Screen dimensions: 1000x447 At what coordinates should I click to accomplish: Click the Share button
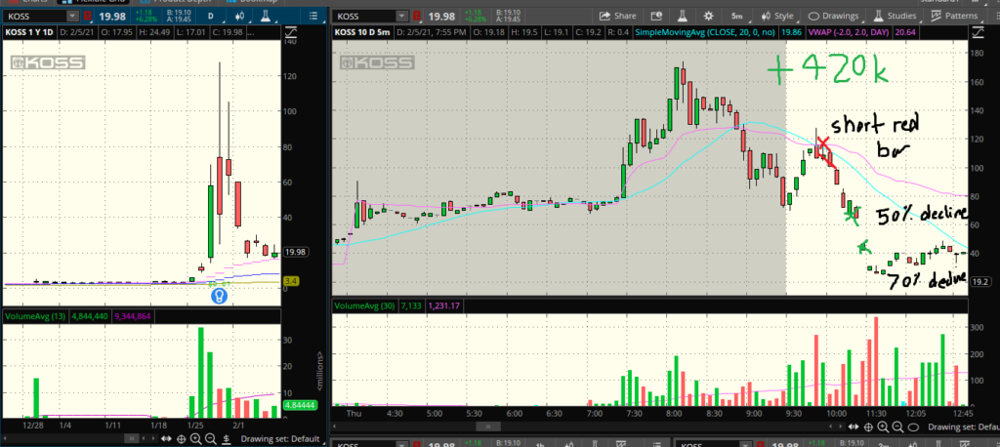coord(616,16)
